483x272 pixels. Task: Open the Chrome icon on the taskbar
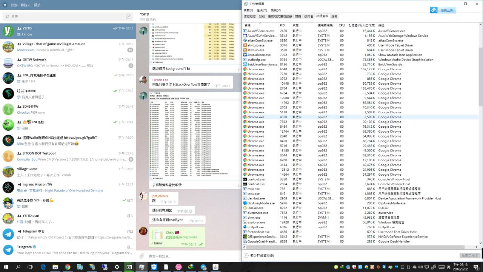(68, 267)
